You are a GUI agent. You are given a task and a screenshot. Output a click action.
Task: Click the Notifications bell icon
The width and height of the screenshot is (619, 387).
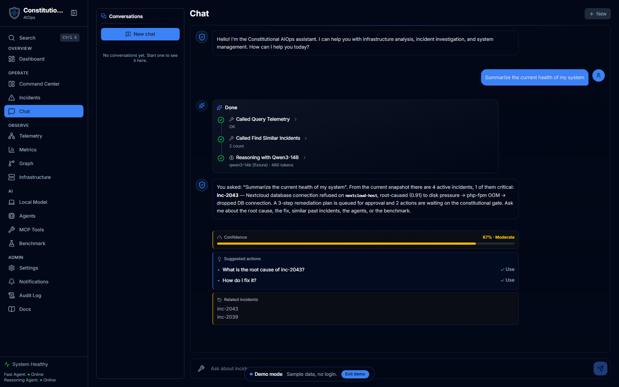(x=12, y=282)
